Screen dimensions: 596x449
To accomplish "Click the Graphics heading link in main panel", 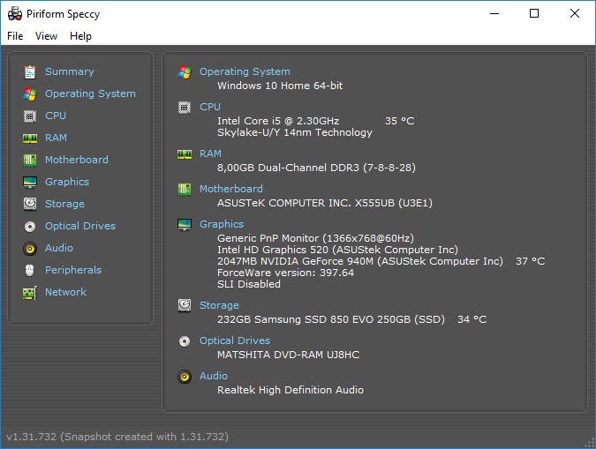I will [222, 224].
